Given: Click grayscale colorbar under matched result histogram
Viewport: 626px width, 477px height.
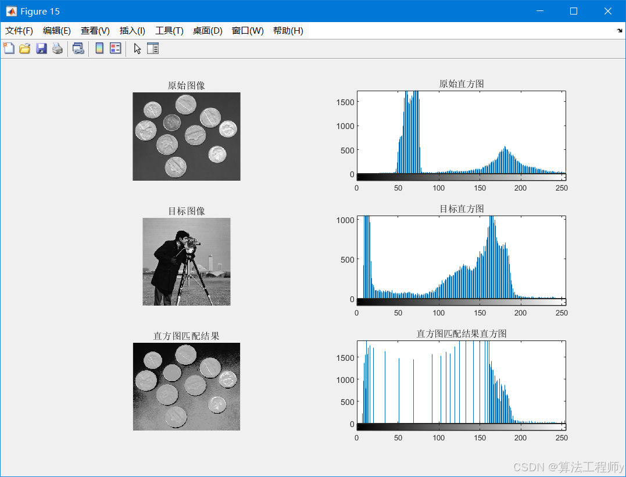Looking at the screenshot, I should click(461, 427).
